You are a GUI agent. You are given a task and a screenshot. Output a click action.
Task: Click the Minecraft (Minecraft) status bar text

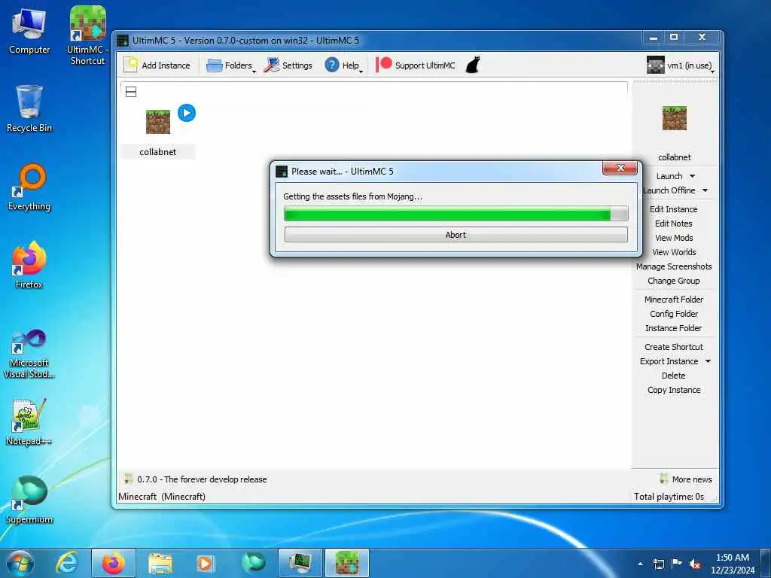(x=162, y=496)
